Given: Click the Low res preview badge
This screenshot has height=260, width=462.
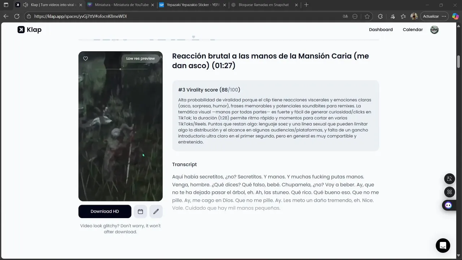Looking at the screenshot, I should [x=140, y=58].
